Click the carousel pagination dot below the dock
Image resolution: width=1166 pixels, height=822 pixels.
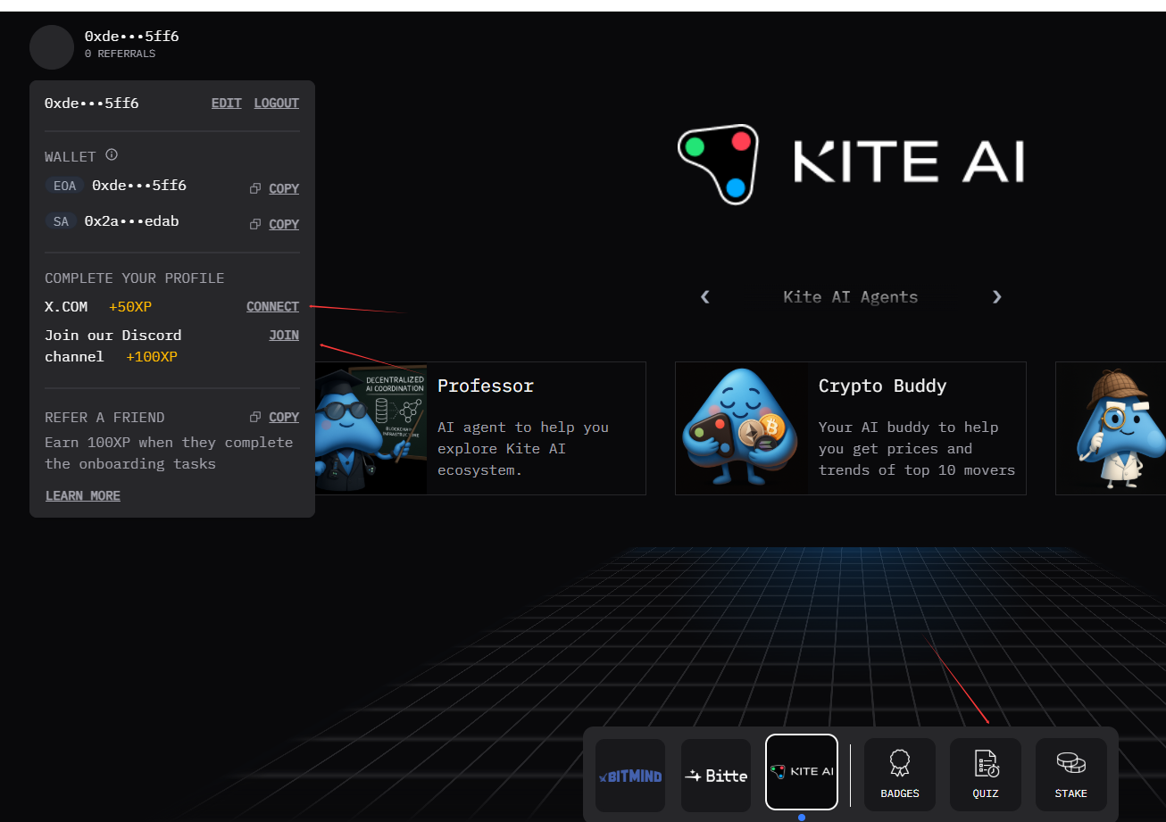[801, 817]
